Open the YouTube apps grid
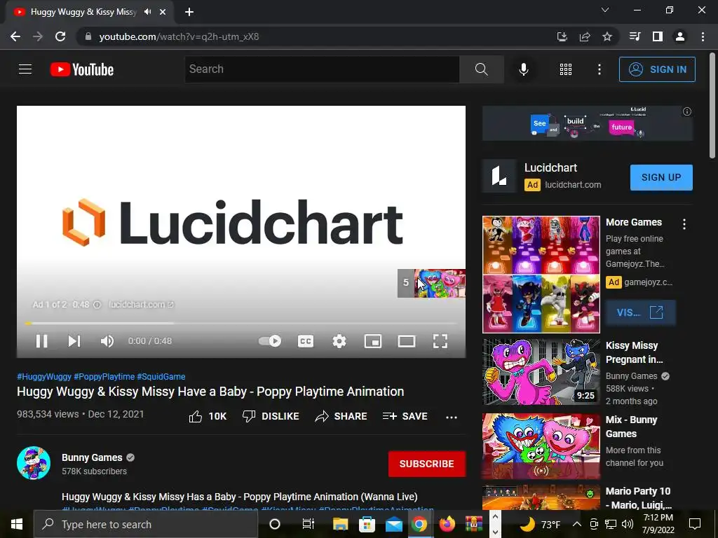Image resolution: width=718 pixels, height=538 pixels. point(566,69)
